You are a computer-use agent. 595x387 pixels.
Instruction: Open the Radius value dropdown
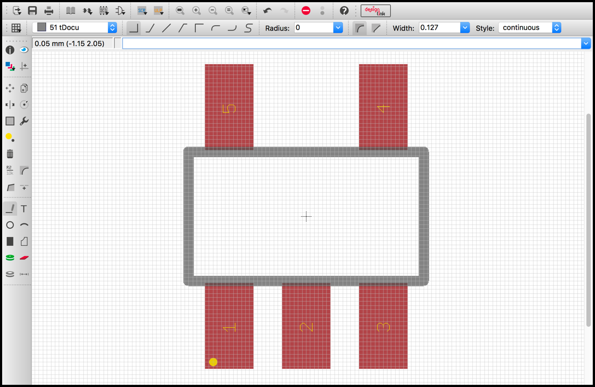(338, 27)
